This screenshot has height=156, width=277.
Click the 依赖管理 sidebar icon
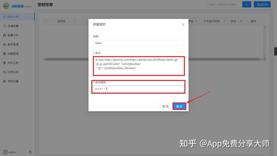pyautogui.click(x=4, y=54)
